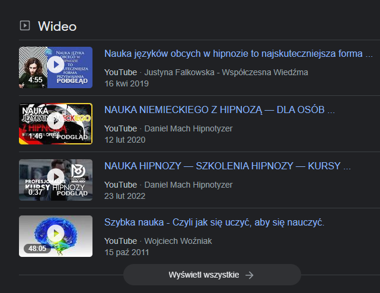Screen dimensions: 380x293
Task: Click PODGLĄD label on the kursy hipnozy thumbnail
Action: pos(72,194)
